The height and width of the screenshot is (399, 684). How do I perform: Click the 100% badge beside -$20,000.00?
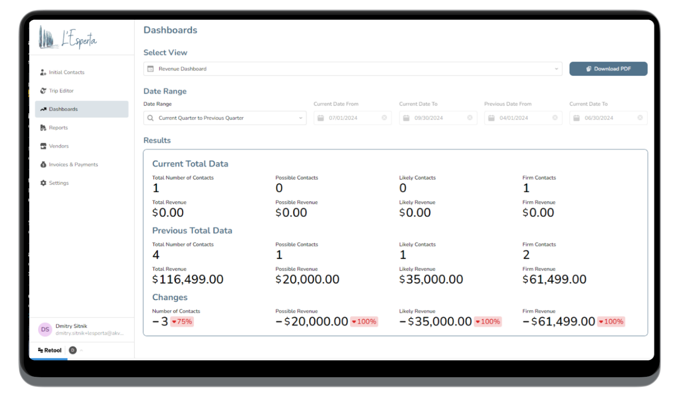click(364, 322)
